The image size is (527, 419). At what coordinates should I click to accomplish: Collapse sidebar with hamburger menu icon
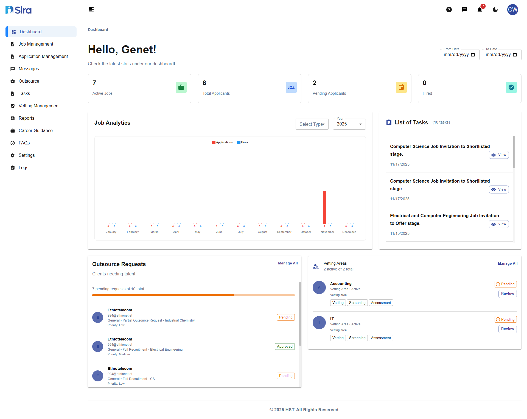pos(91,10)
